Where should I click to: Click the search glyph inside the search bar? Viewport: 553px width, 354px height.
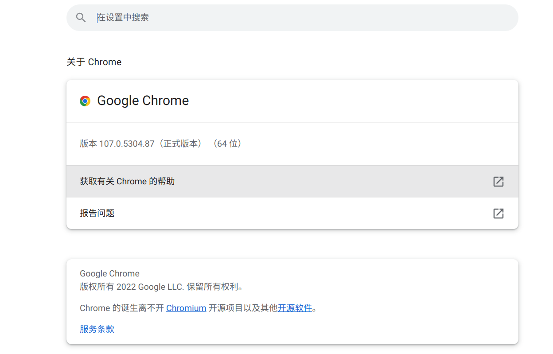point(81,17)
